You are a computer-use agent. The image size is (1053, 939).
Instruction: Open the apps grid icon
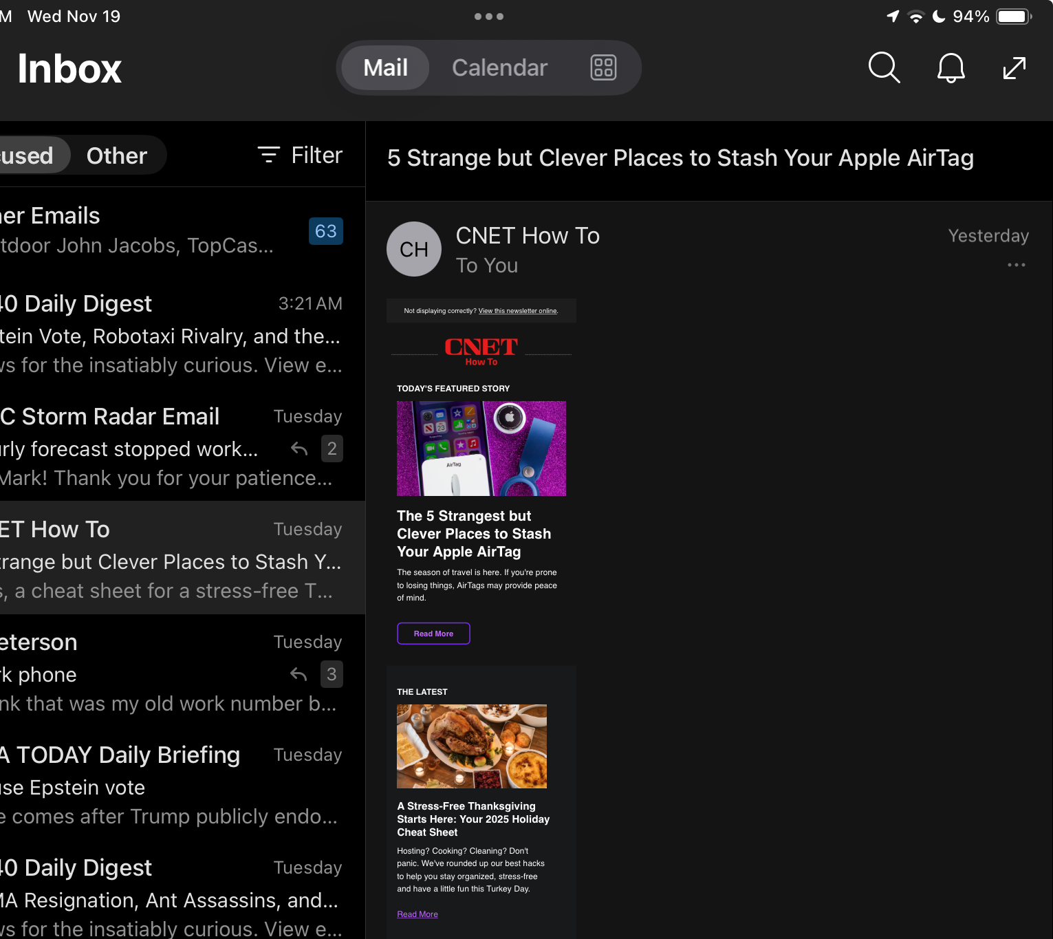pos(603,67)
